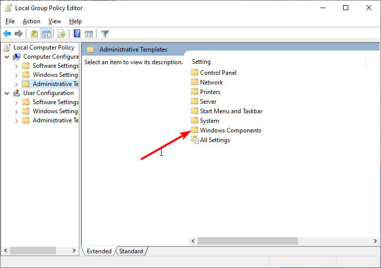Screen dimensions: 381x268
Task: Open the Help menu
Action: [x=75, y=21]
